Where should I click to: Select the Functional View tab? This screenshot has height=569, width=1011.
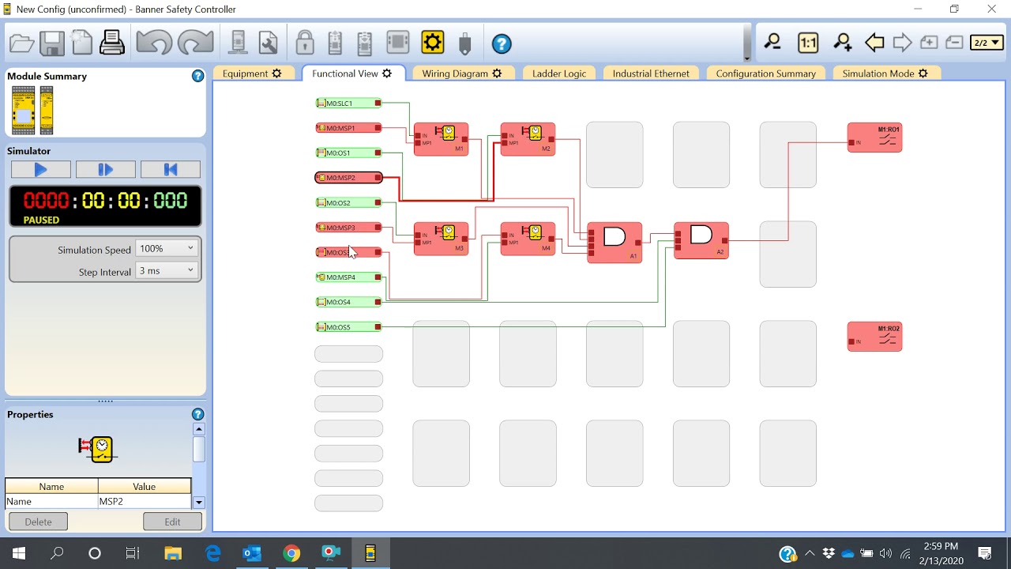(x=352, y=73)
